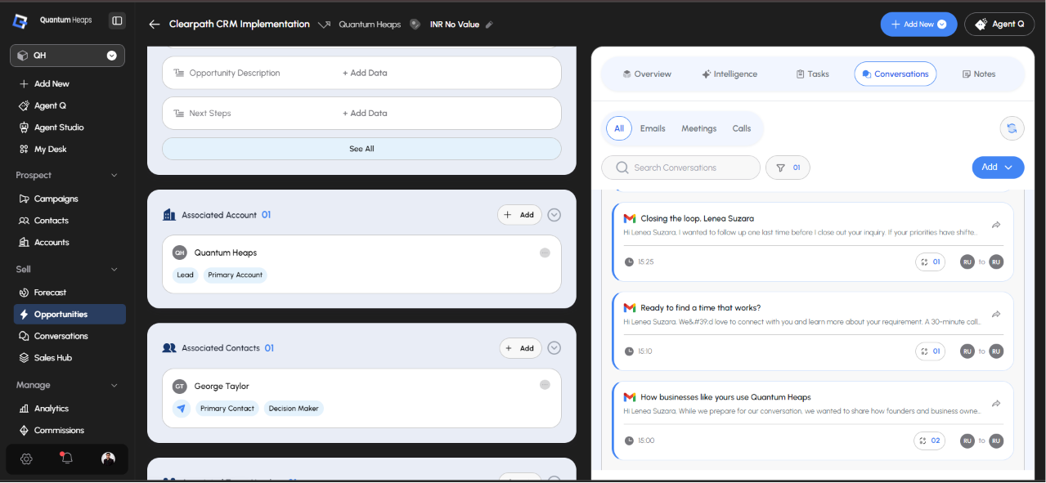Go to Campaigns in the sidebar
This screenshot has height=483, width=1046.
click(x=48, y=199)
